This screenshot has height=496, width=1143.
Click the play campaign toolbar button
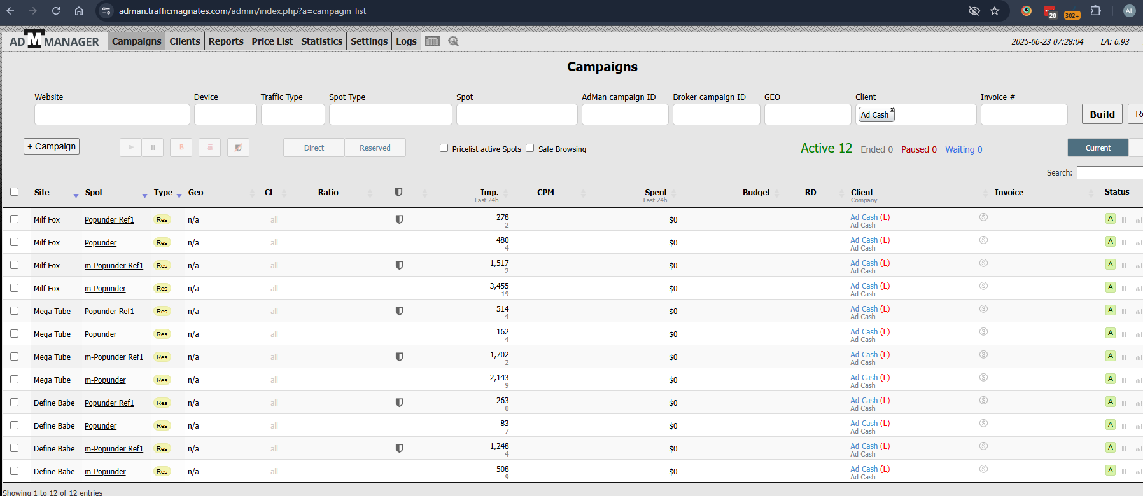pyautogui.click(x=130, y=148)
